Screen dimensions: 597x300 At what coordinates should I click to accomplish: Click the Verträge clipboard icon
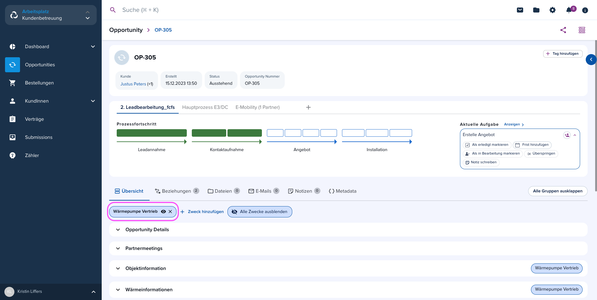click(13, 119)
